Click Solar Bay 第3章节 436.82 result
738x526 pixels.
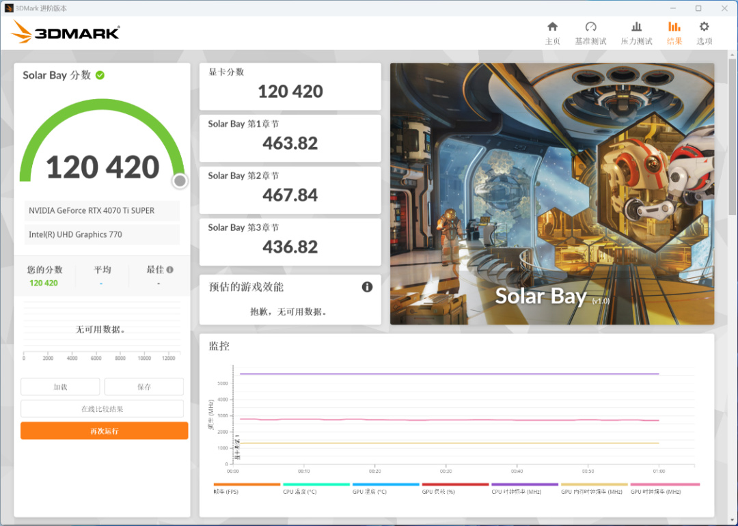tap(290, 242)
